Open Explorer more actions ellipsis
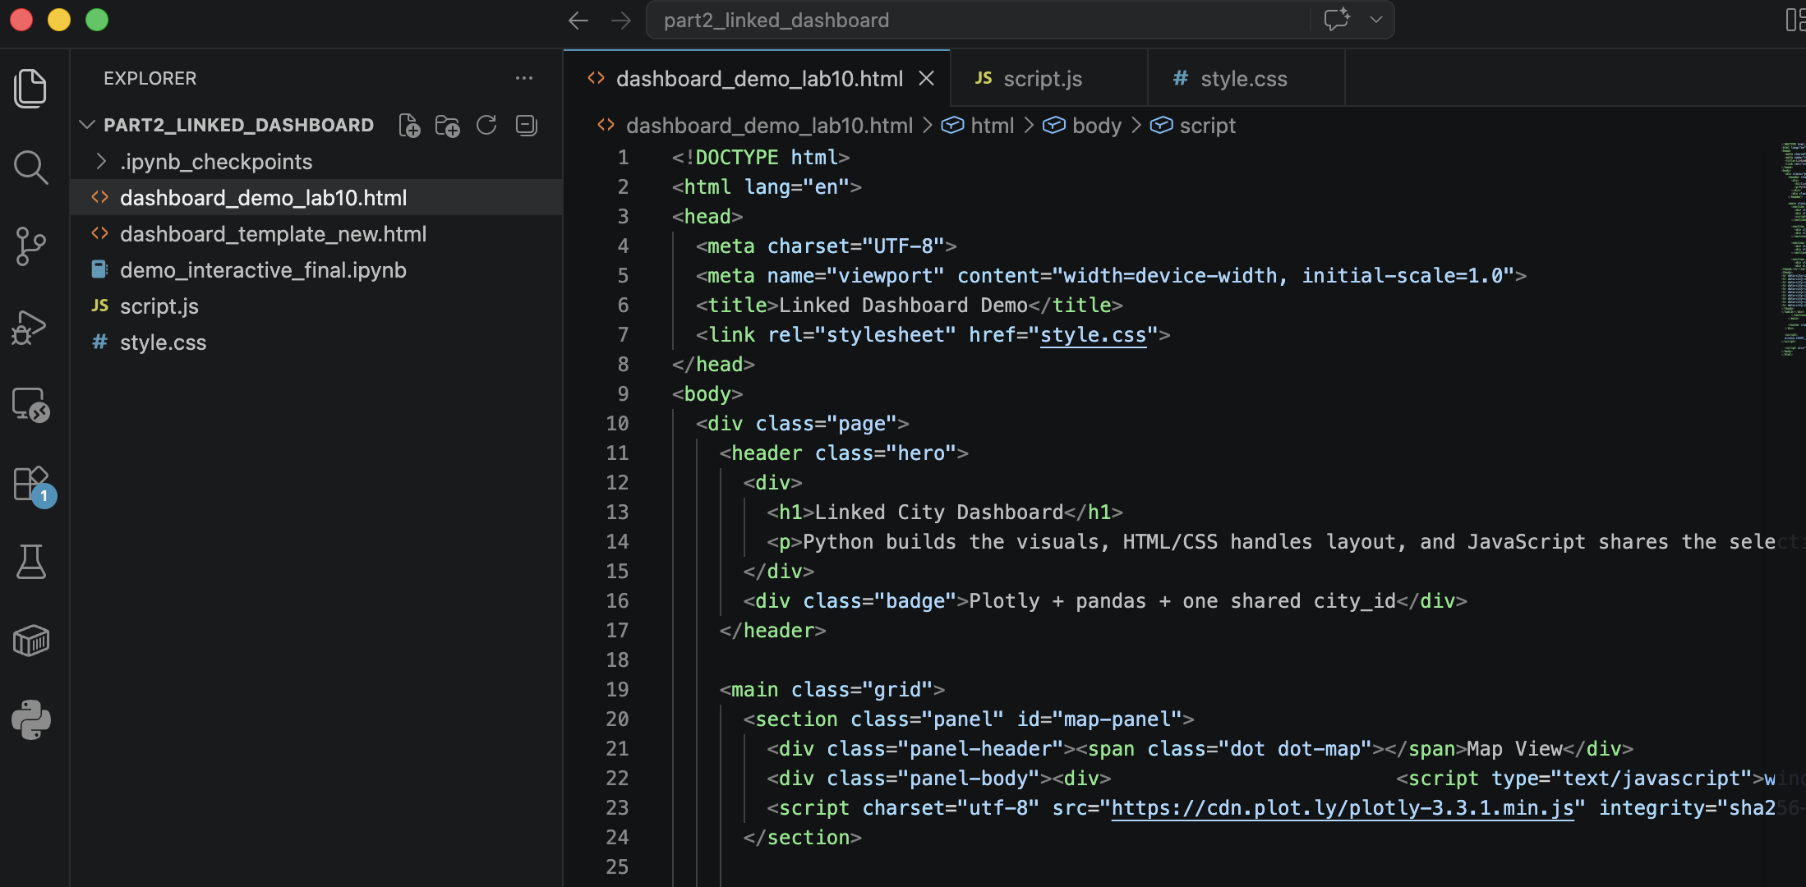The image size is (1806, 887). pos(524,78)
